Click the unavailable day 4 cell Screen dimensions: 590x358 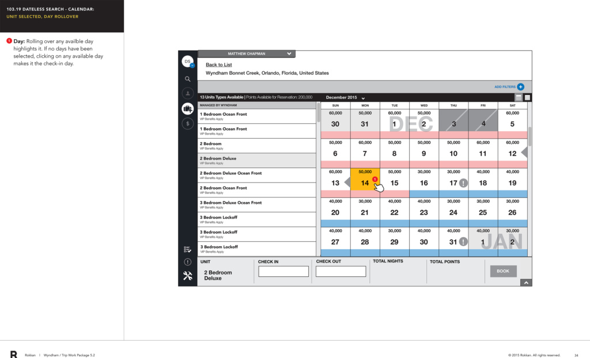click(483, 120)
